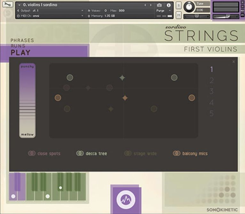This screenshot has height=214, width=245.
Task: Toggle the aux button in header corner
Action: [x=242, y=11]
